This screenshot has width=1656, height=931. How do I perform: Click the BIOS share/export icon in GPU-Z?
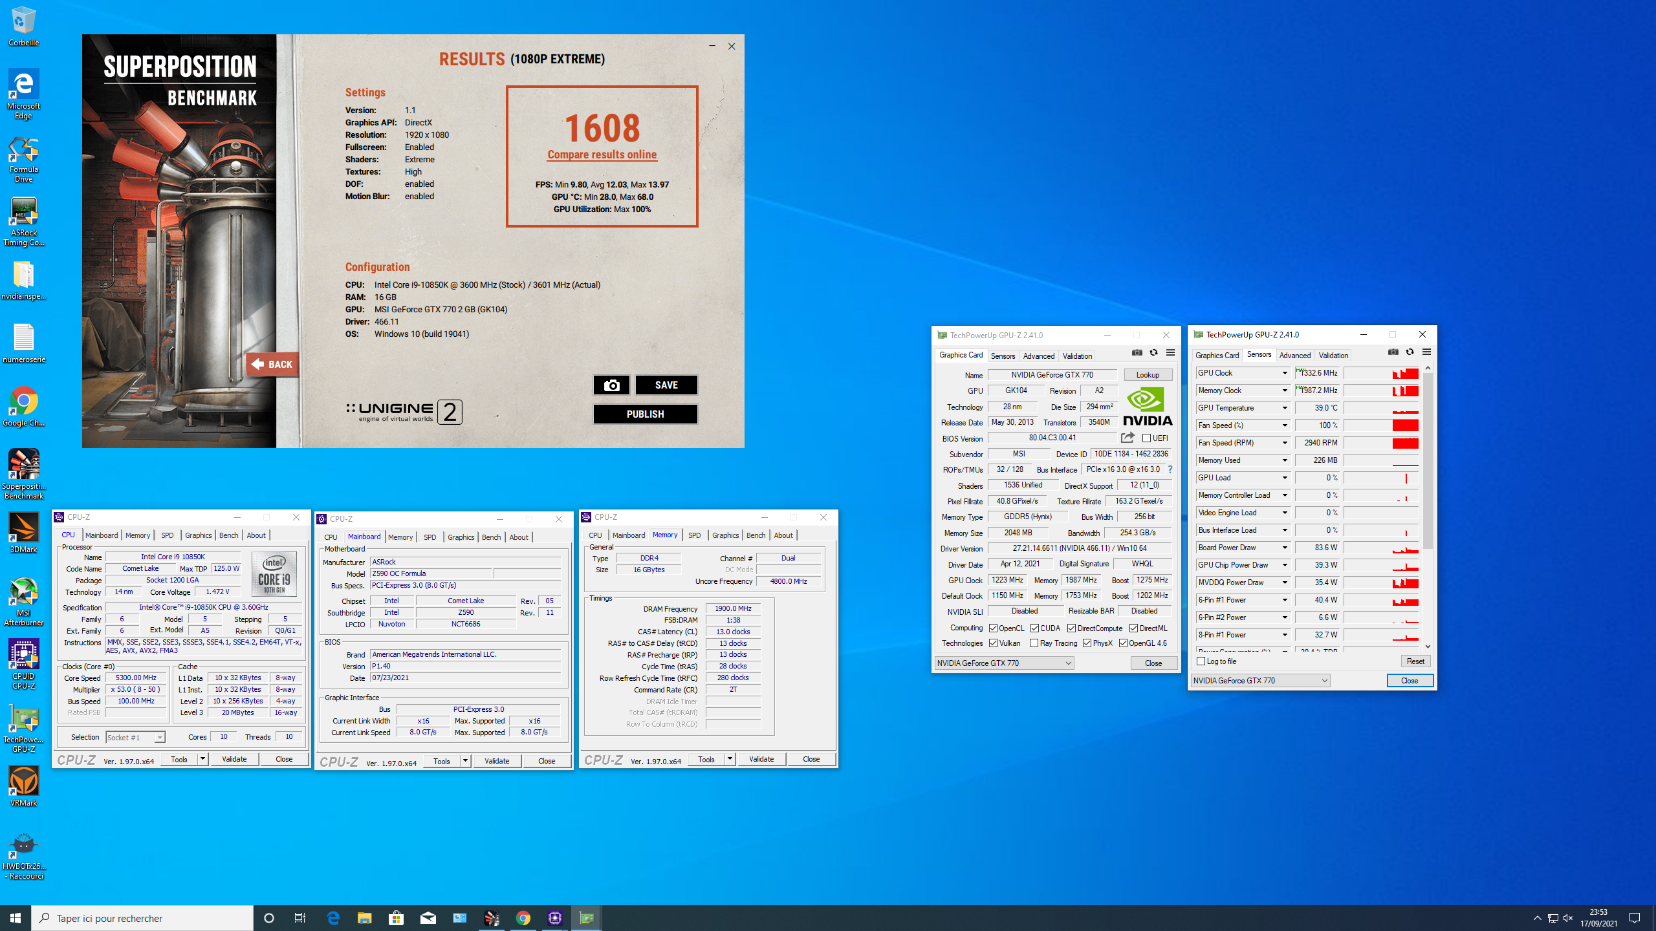click(x=1128, y=438)
